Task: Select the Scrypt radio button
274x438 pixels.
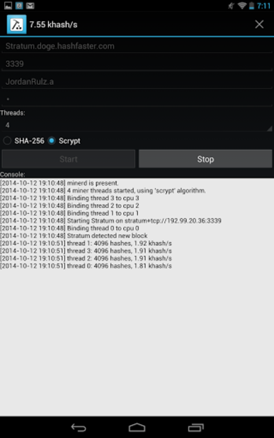Action: 51,140
